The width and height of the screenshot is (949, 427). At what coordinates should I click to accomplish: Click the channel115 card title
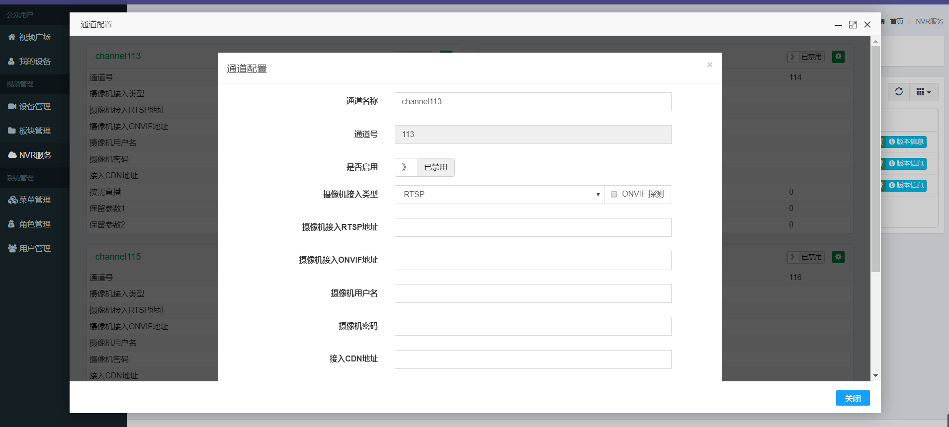tap(118, 257)
